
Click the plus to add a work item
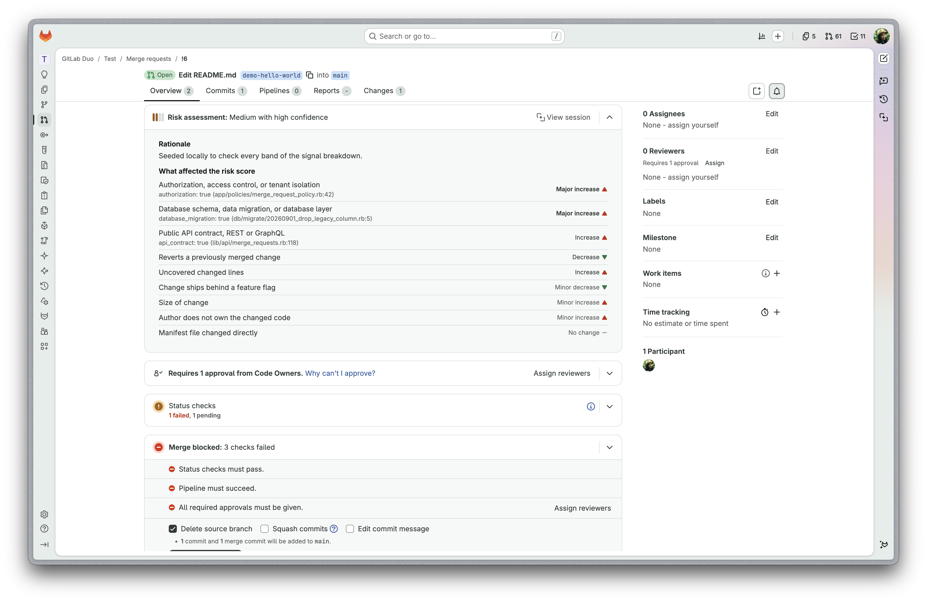777,273
